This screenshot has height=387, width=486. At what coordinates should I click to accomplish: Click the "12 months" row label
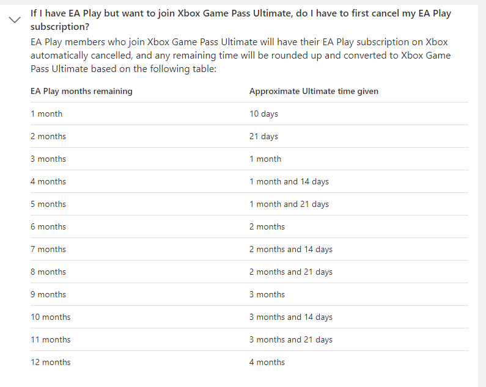click(51, 363)
